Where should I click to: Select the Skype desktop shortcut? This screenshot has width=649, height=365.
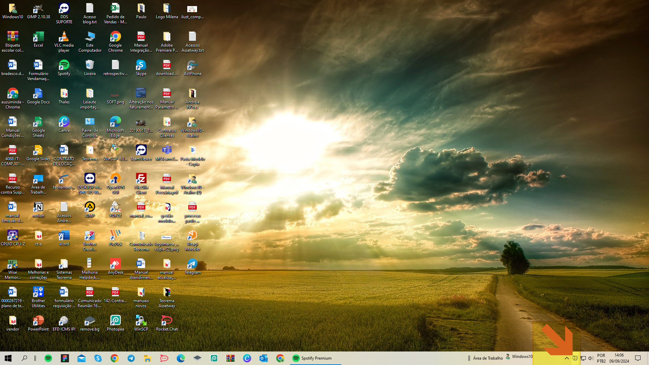141,68
